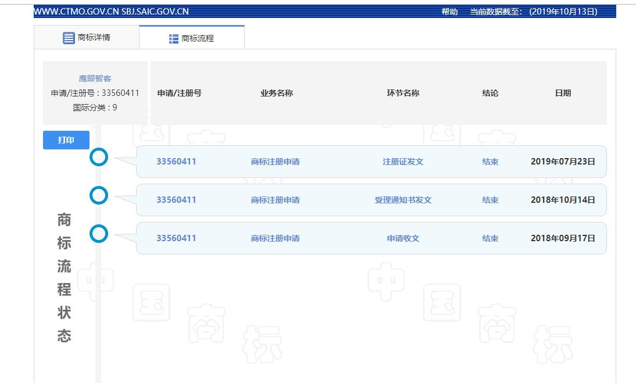Click the 商标详情 document icon
The height and width of the screenshot is (383, 636).
click(x=69, y=38)
